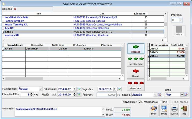The width and height of the screenshot is (192, 119).
Task: Click into the Hivatkozás text area
Action: click(58, 112)
